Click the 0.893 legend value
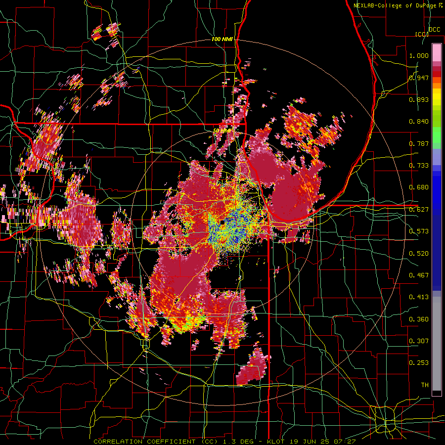 (419, 99)
